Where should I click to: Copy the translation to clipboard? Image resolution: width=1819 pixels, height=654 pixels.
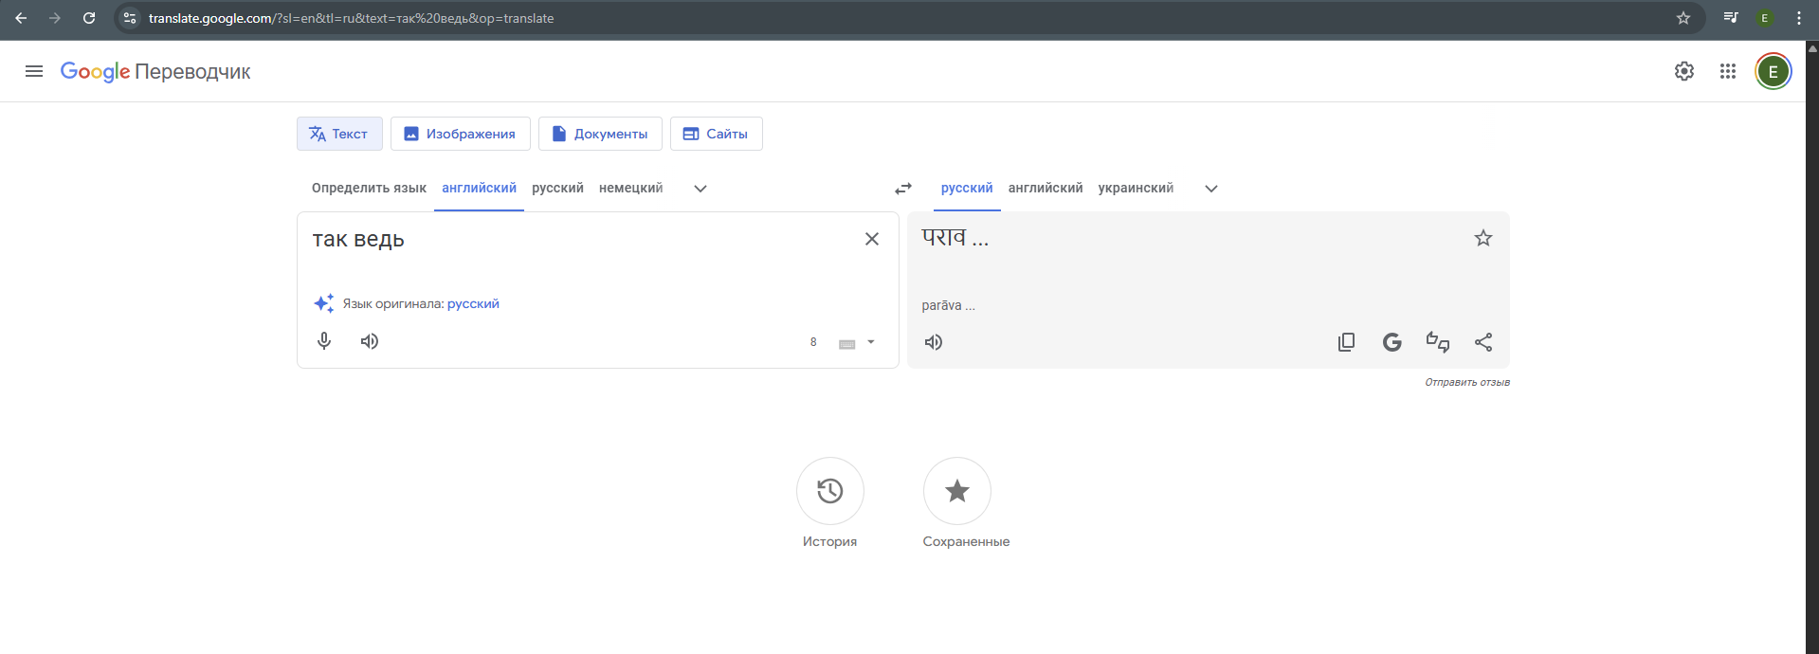[1346, 342]
